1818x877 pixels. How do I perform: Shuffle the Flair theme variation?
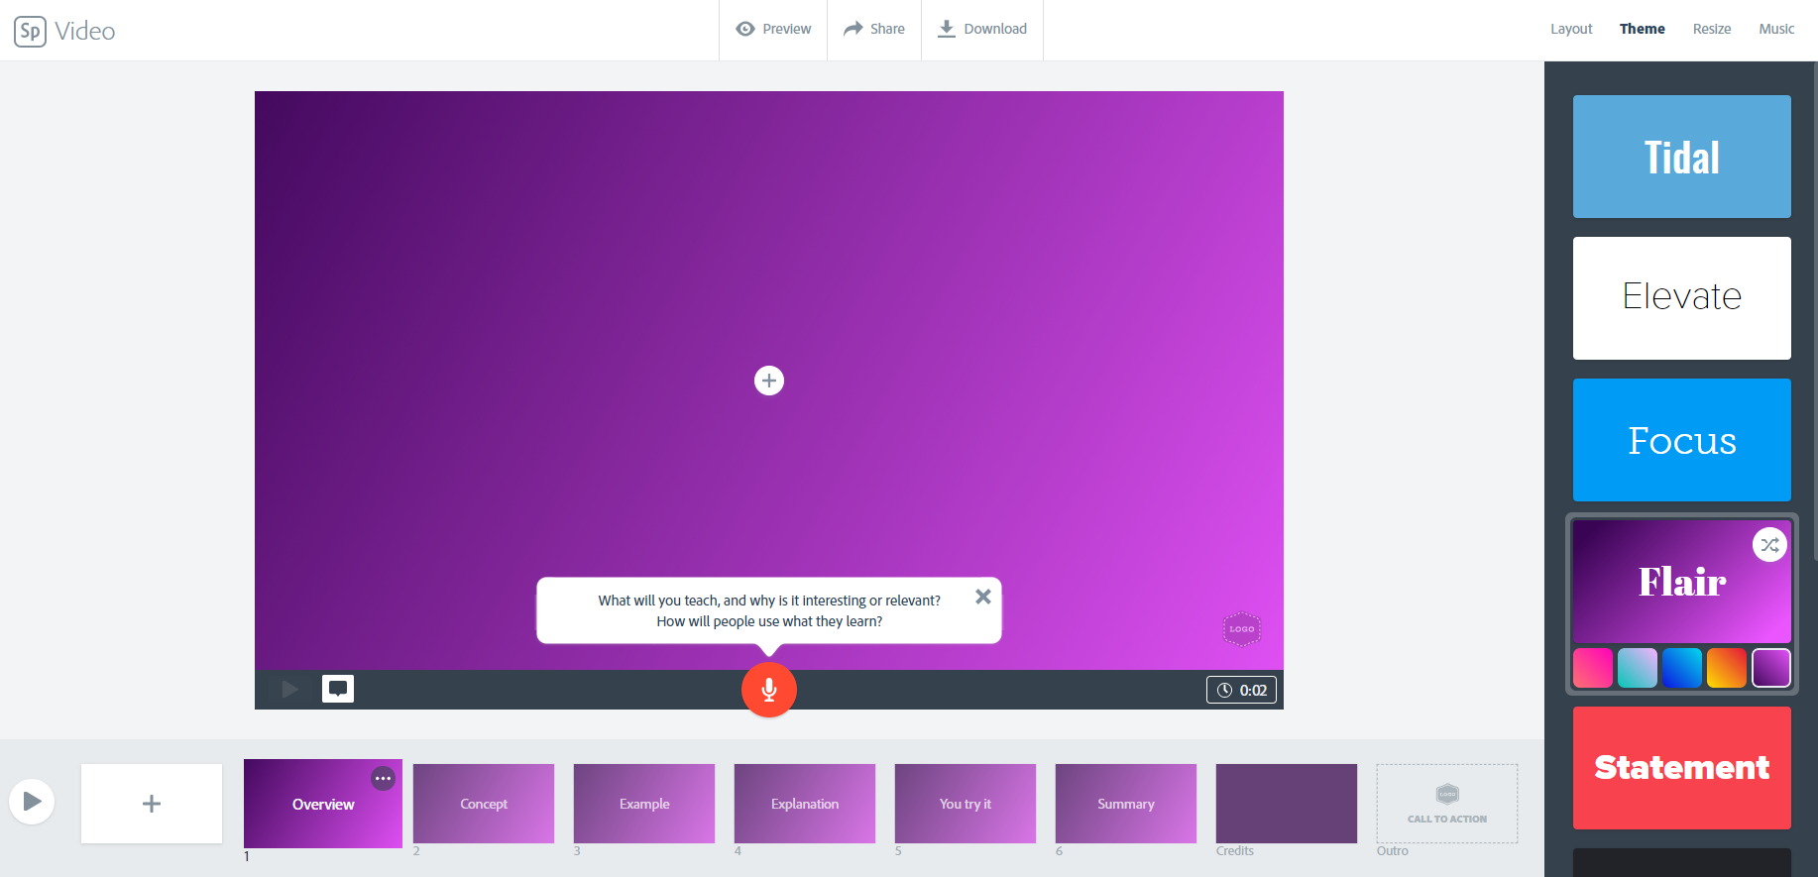click(1769, 545)
